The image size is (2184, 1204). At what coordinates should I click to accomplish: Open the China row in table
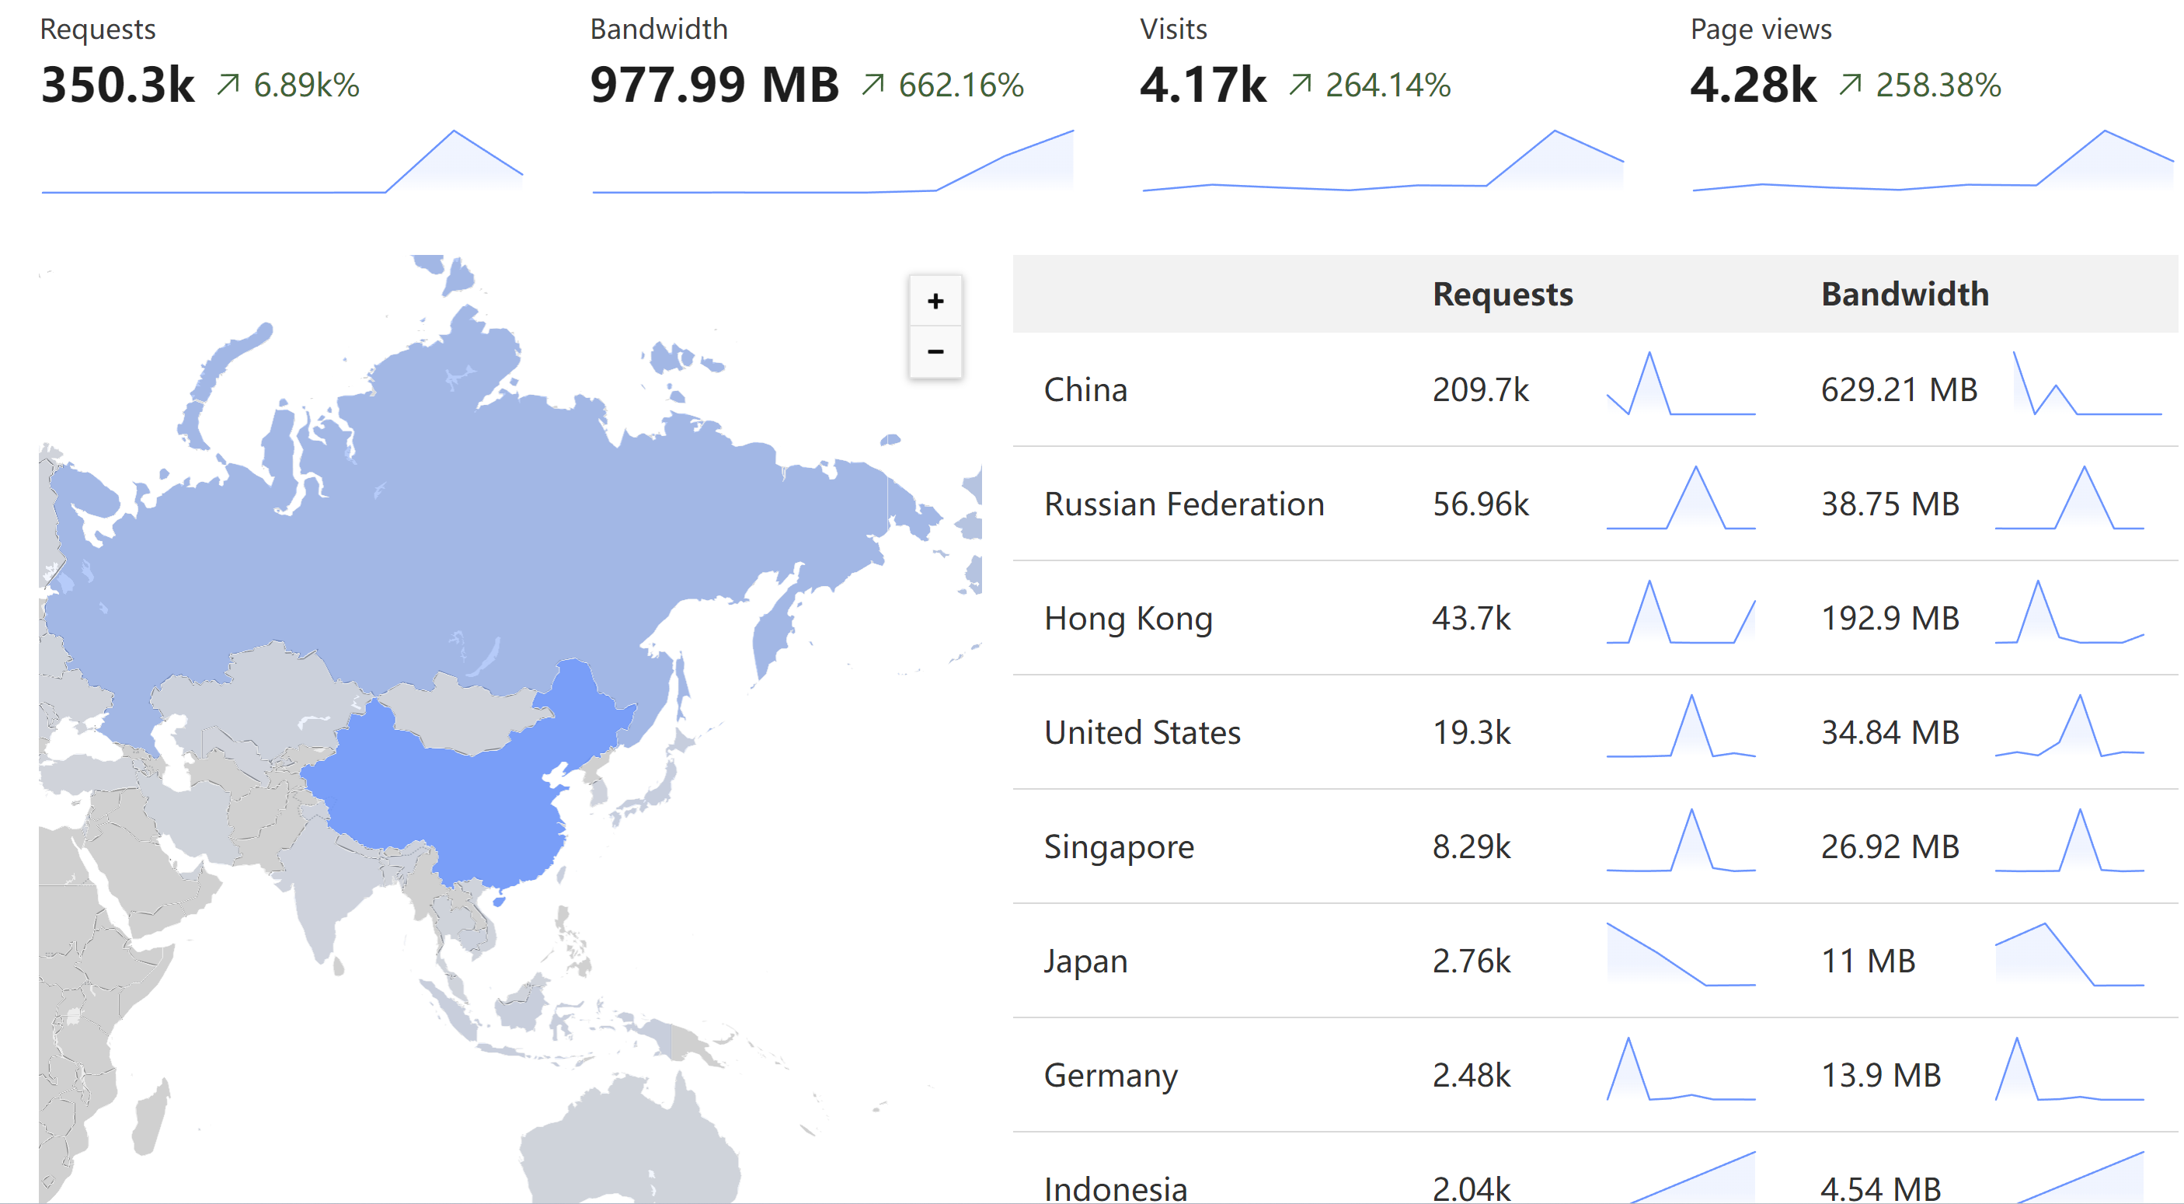(1085, 390)
